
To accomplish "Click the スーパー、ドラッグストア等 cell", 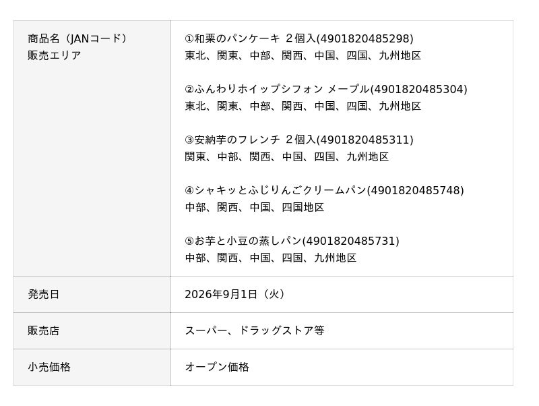I will coord(255,330).
